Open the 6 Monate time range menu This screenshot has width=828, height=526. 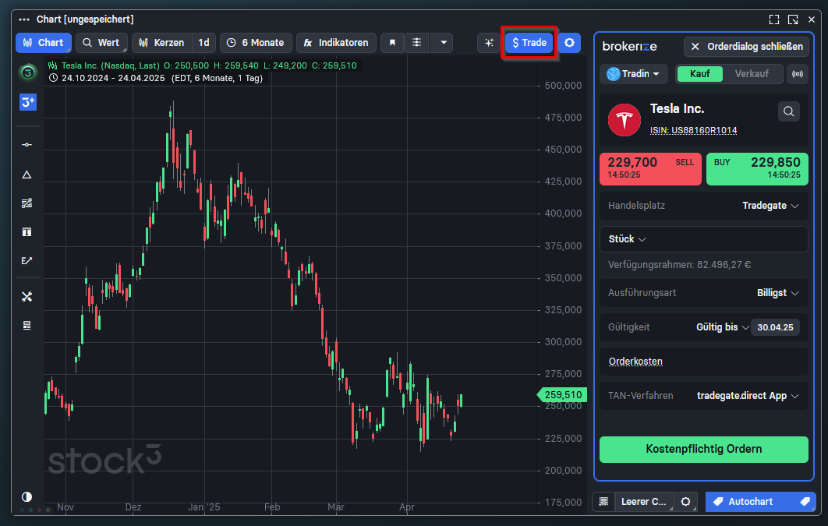[x=256, y=43]
